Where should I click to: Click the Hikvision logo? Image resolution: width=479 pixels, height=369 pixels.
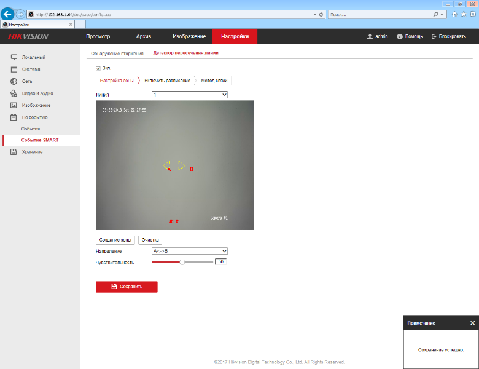pyautogui.click(x=28, y=36)
